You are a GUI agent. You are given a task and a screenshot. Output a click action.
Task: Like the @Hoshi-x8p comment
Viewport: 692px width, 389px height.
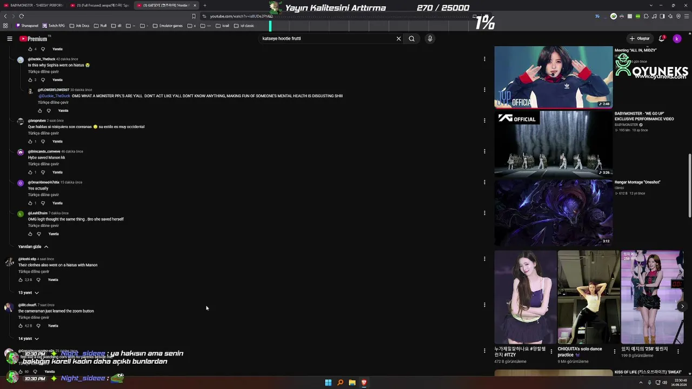pyautogui.click(x=21, y=280)
